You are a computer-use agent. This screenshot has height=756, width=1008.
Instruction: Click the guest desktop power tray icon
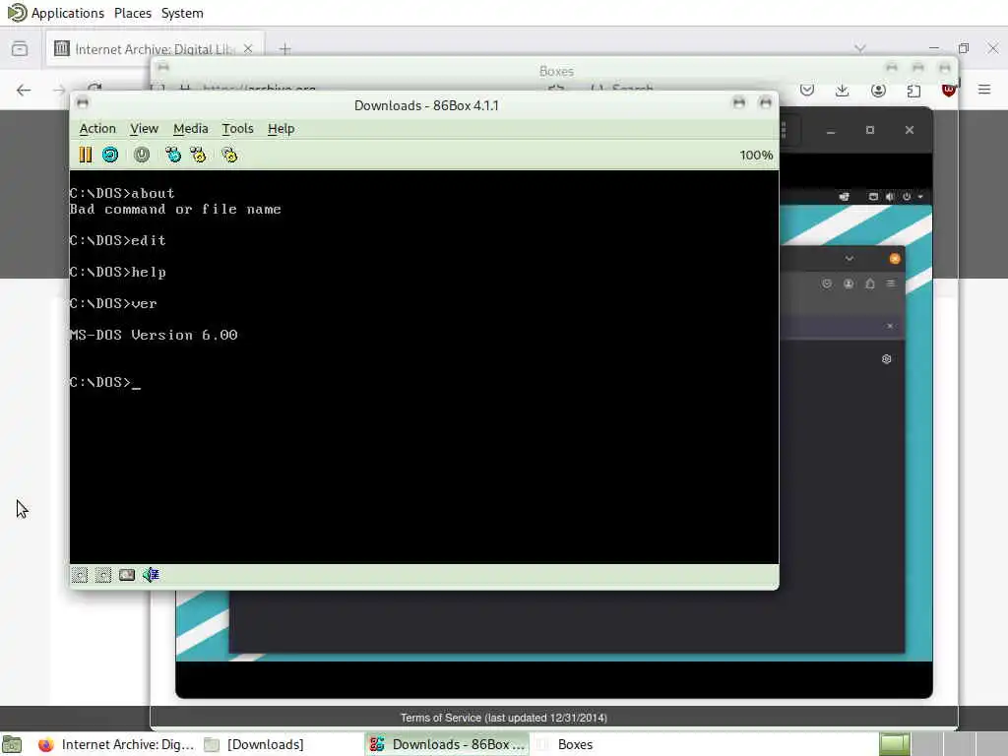tap(907, 197)
